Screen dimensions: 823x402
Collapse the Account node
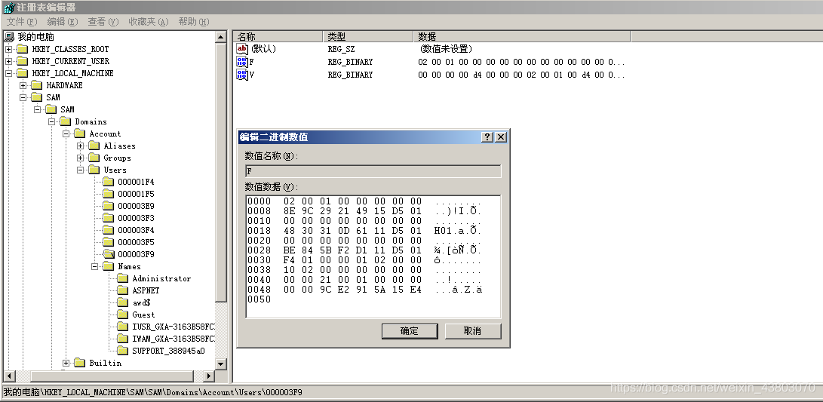point(66,133)
